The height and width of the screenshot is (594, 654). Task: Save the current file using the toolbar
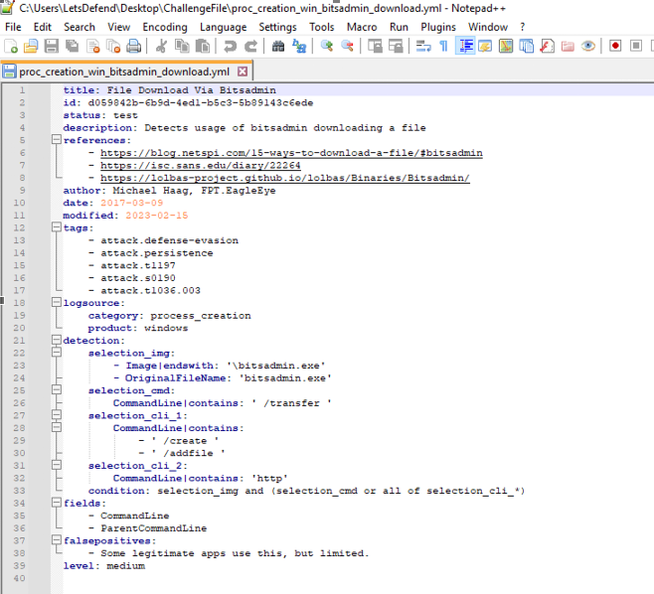(x=52, y=46)
